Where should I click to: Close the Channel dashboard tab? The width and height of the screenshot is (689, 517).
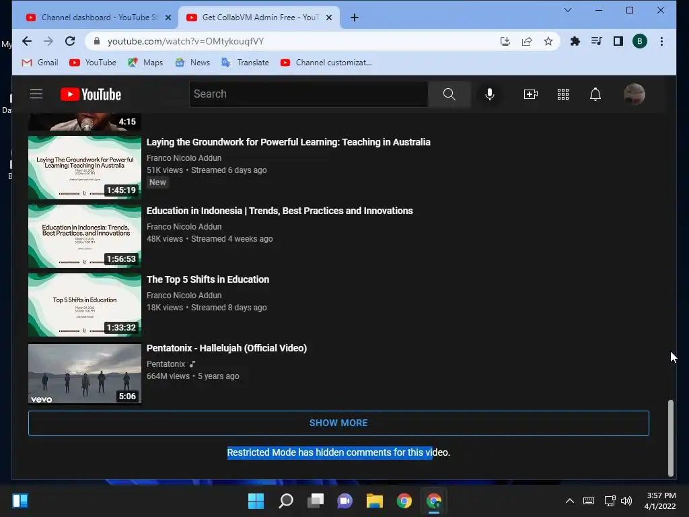point(168,18)
